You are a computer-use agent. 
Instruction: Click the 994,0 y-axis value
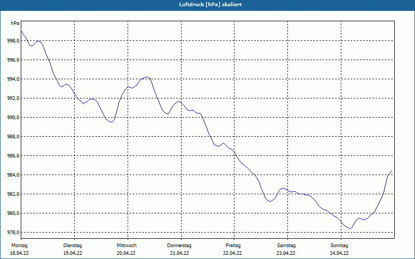click(13, 79)
